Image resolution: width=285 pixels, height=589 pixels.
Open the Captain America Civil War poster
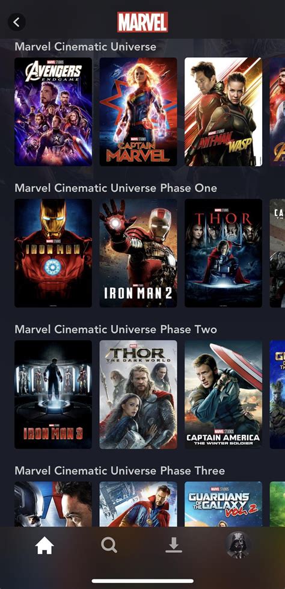(x=54, y=504)
